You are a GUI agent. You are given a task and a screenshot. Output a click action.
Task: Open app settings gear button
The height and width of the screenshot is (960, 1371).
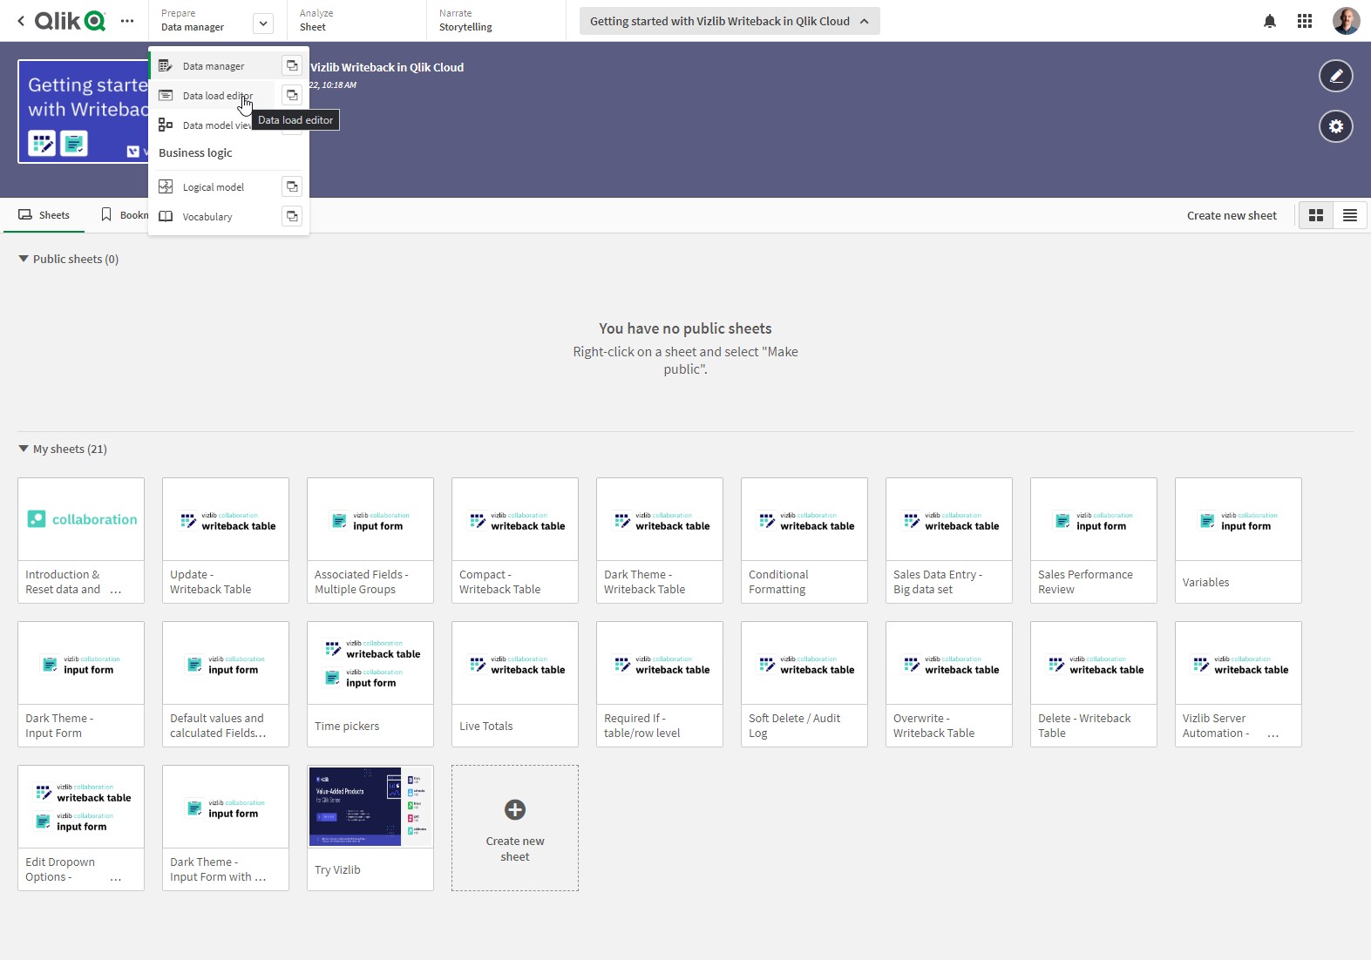coord(1335,126)
